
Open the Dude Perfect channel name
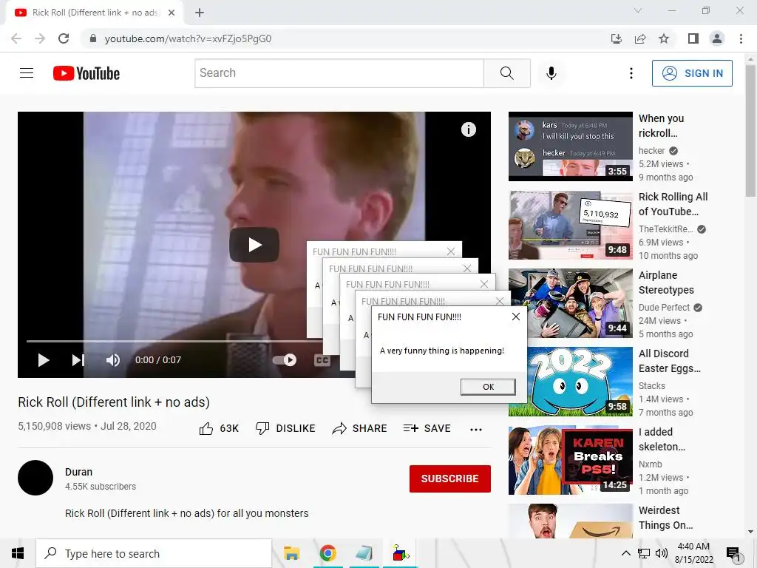[x=665, y=307]
